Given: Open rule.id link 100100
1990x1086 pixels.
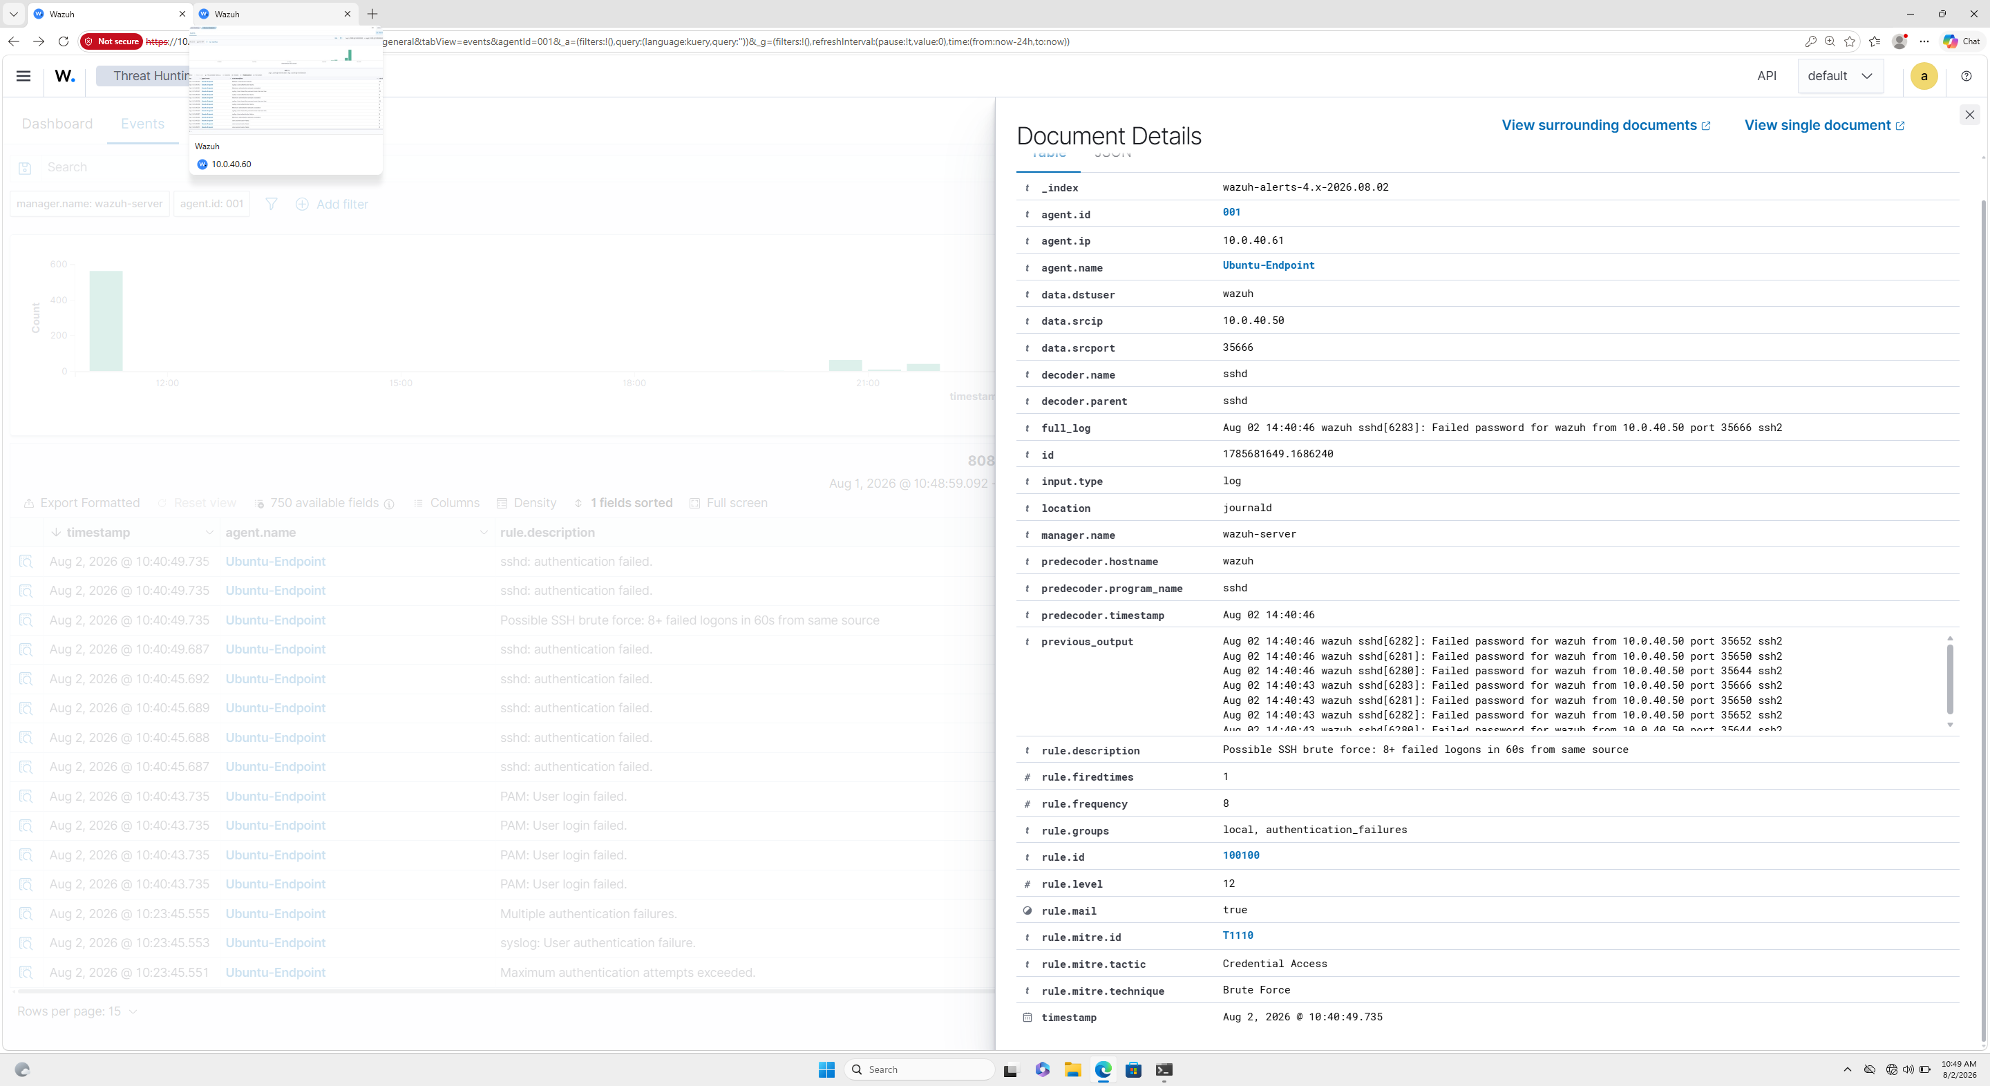Looking at the screenshot, I should click(1241, 855).
